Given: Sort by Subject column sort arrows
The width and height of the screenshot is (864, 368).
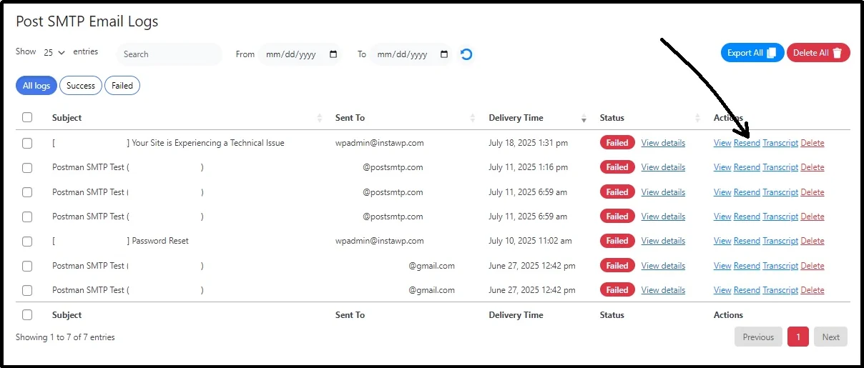Looking at the screenshot, I should pyautogui.click(x=320, y=118).
